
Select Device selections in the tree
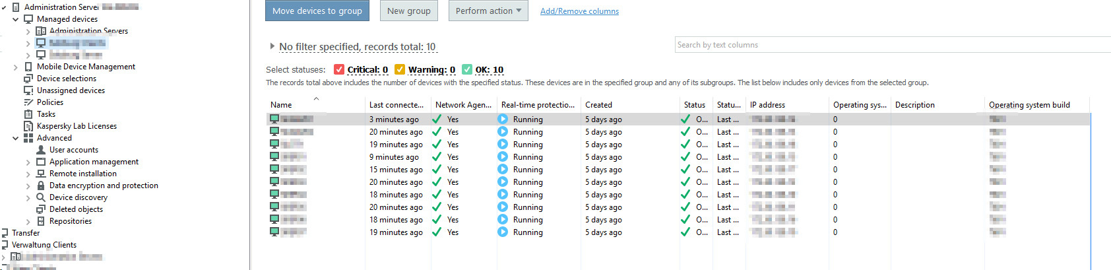click(x=66, y=79)
